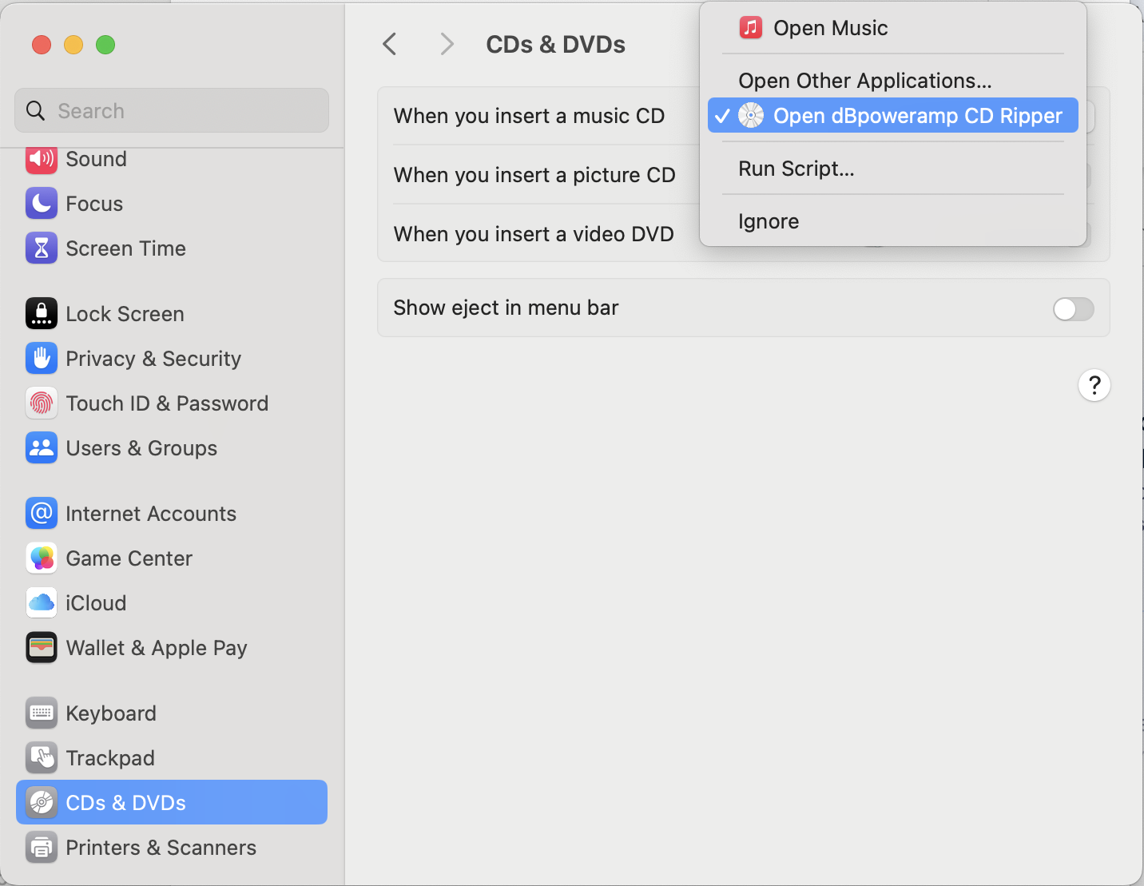Viewport: 1144px width, 886px height.
Task: Open Screen Time hourglass icon
Action: (x=42, y=248)
